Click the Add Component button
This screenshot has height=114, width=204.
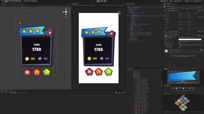pyautogui.click(x=183, y=56)
